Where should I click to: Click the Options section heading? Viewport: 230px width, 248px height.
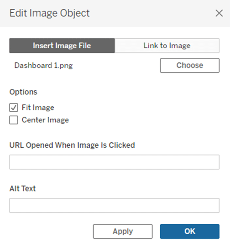point(23,92)
